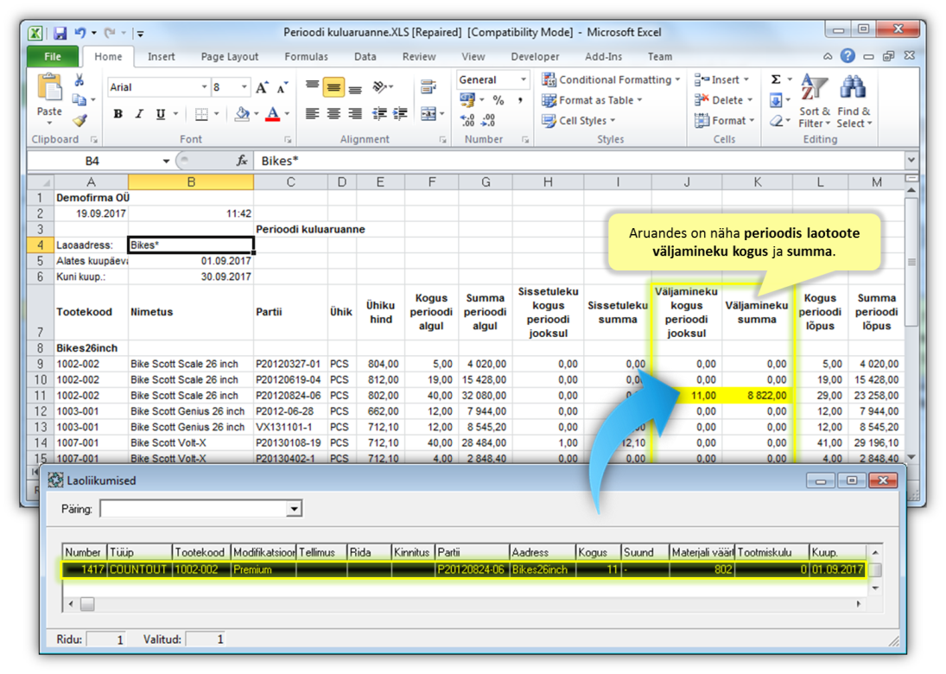Open Find & Select binoculars menu
Viewport: 946px width, 674px height.
(854, 101)
